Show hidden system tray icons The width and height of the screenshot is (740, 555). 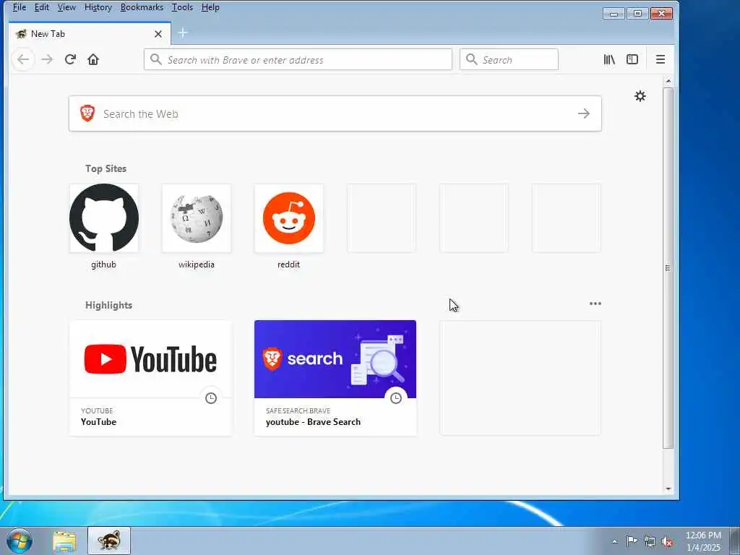614,542
